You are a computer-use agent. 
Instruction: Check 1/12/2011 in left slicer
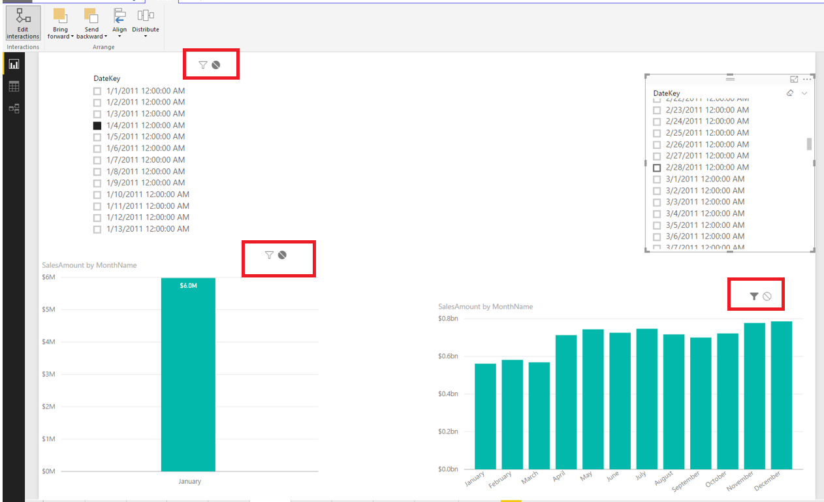point(97,217)
